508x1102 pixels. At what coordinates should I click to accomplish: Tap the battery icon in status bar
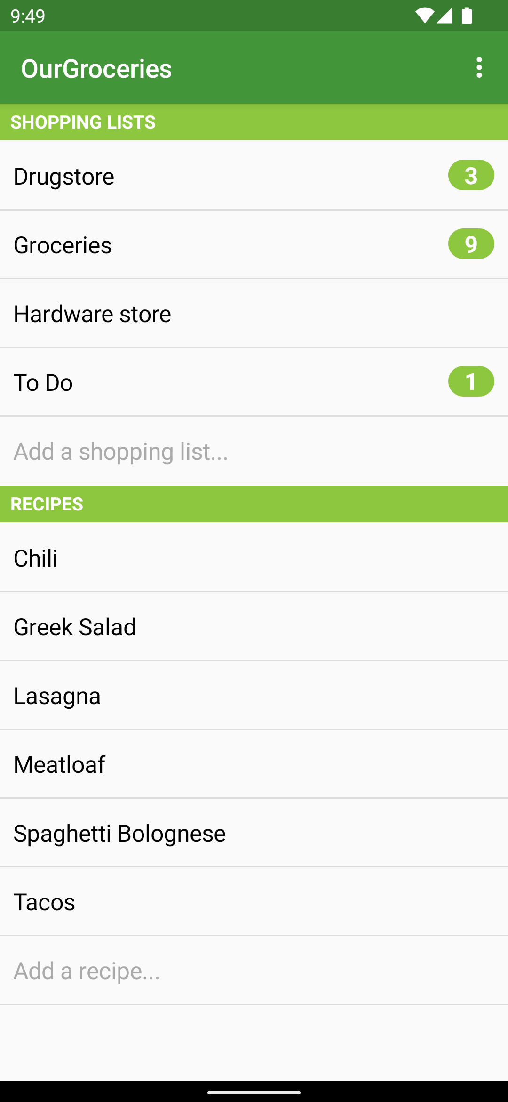tap(467, 16)
